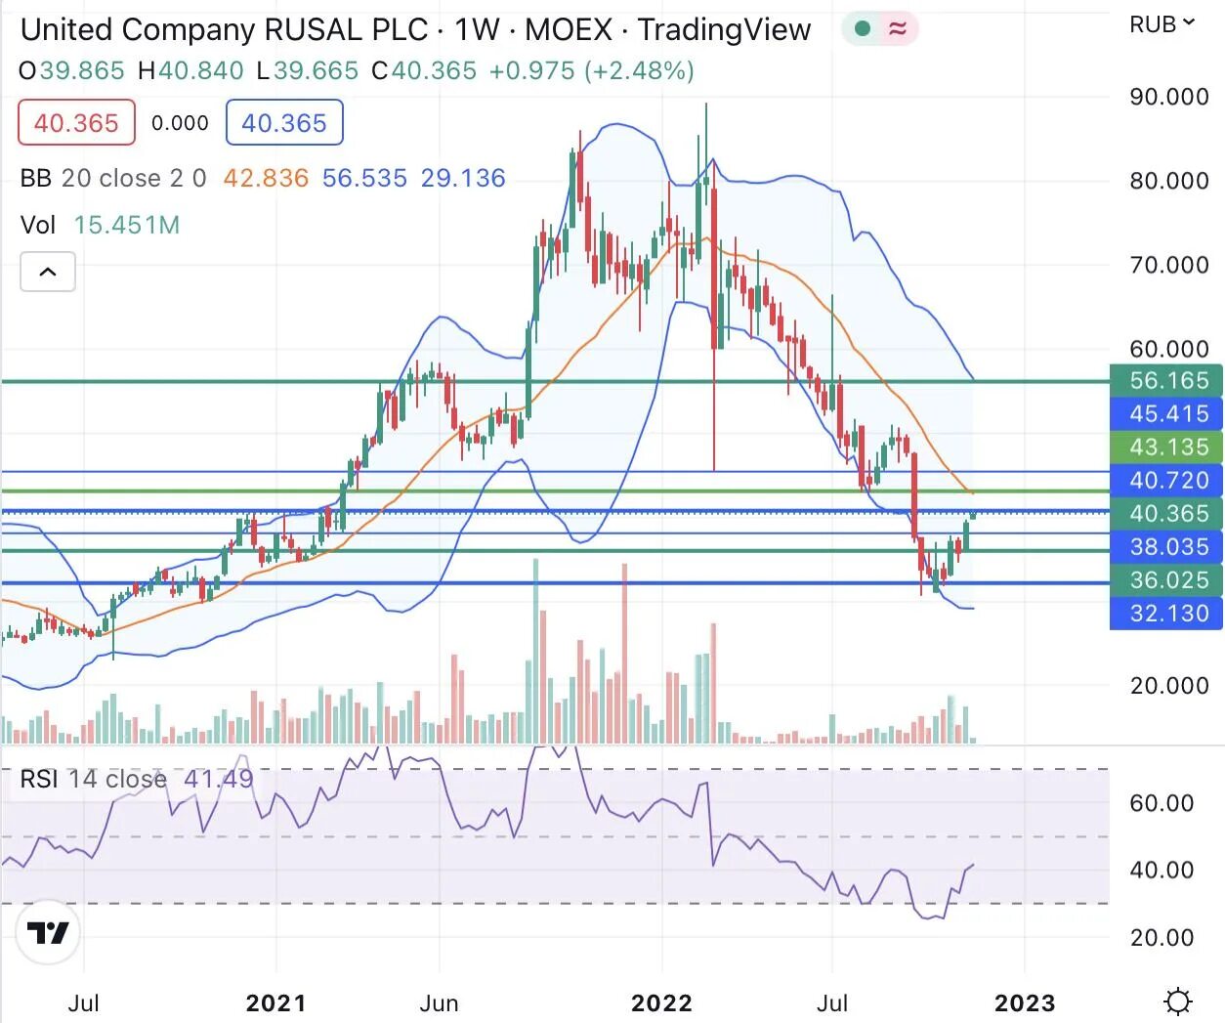This screenshot has width=1225, height=1023.
Task: Click the 38.035 price level label
Action: [1167, 546]
